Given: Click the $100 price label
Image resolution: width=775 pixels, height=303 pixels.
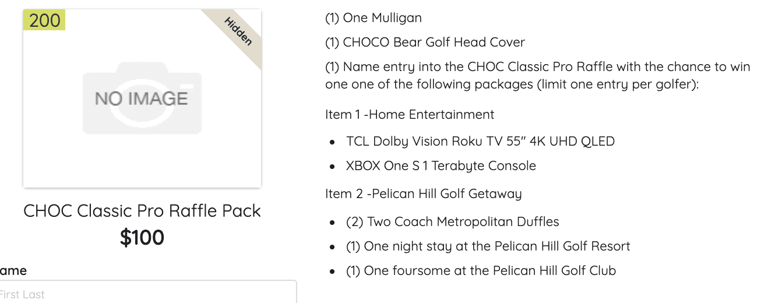Looking at the screenshot, I should (142, 238).
